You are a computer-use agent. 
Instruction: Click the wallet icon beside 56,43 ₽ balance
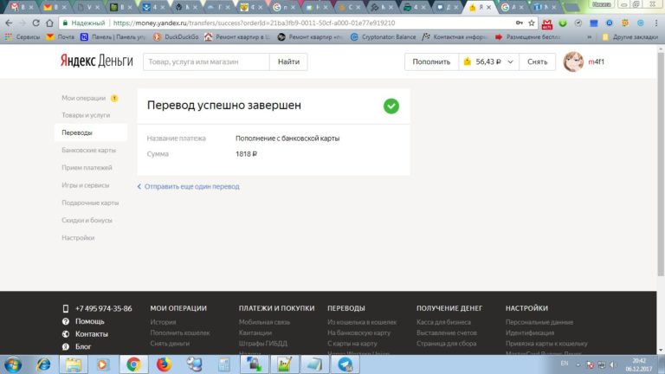tap(468, 61)
